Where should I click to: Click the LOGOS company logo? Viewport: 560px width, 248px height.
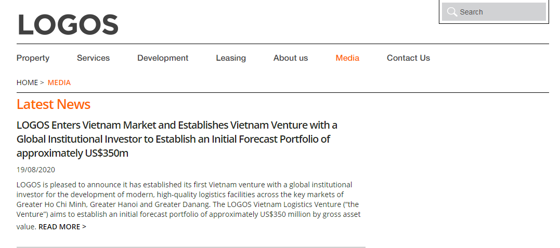(x=68, y=24)
